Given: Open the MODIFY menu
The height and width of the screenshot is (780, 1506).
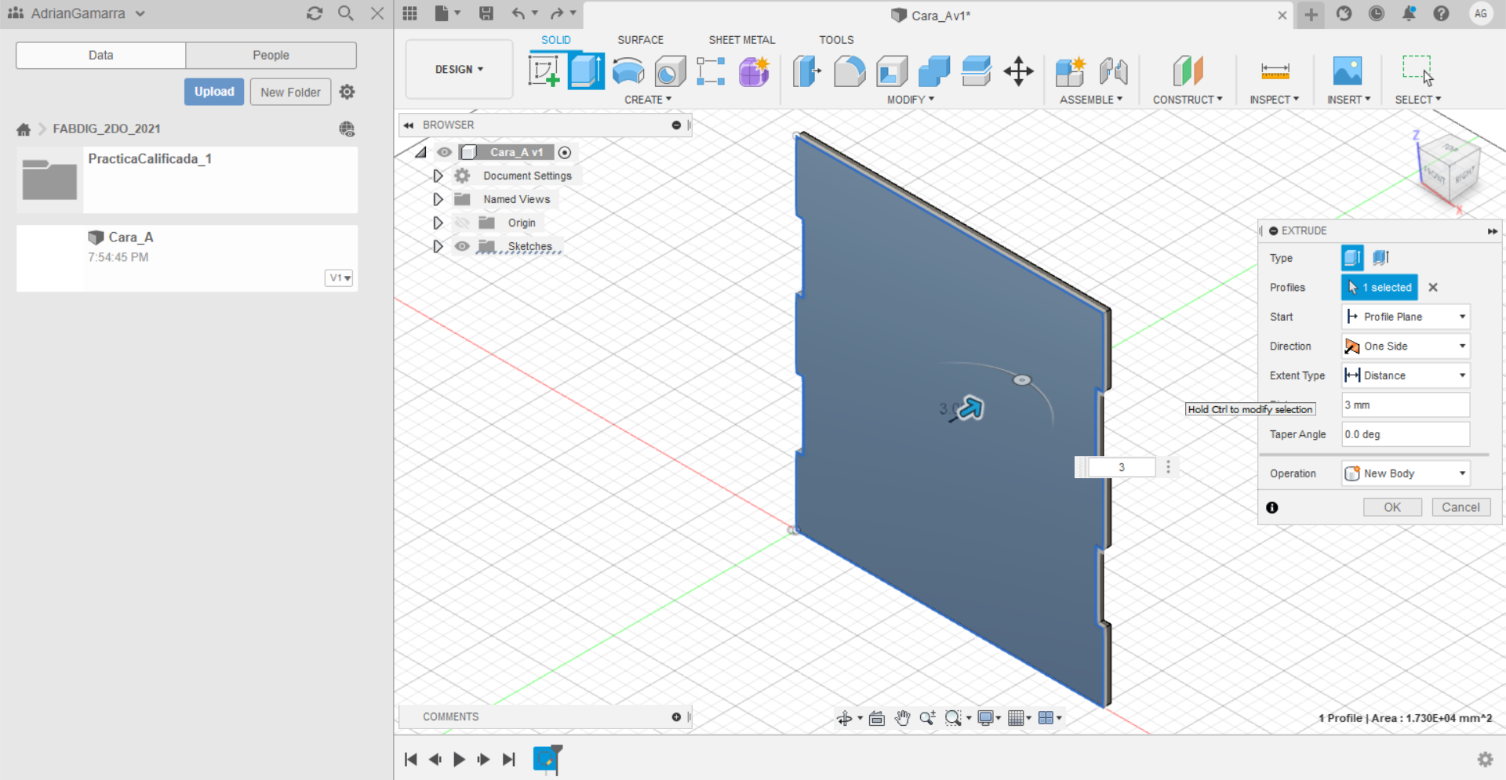Looking at the screenshot, I should (x=911, y=100).
